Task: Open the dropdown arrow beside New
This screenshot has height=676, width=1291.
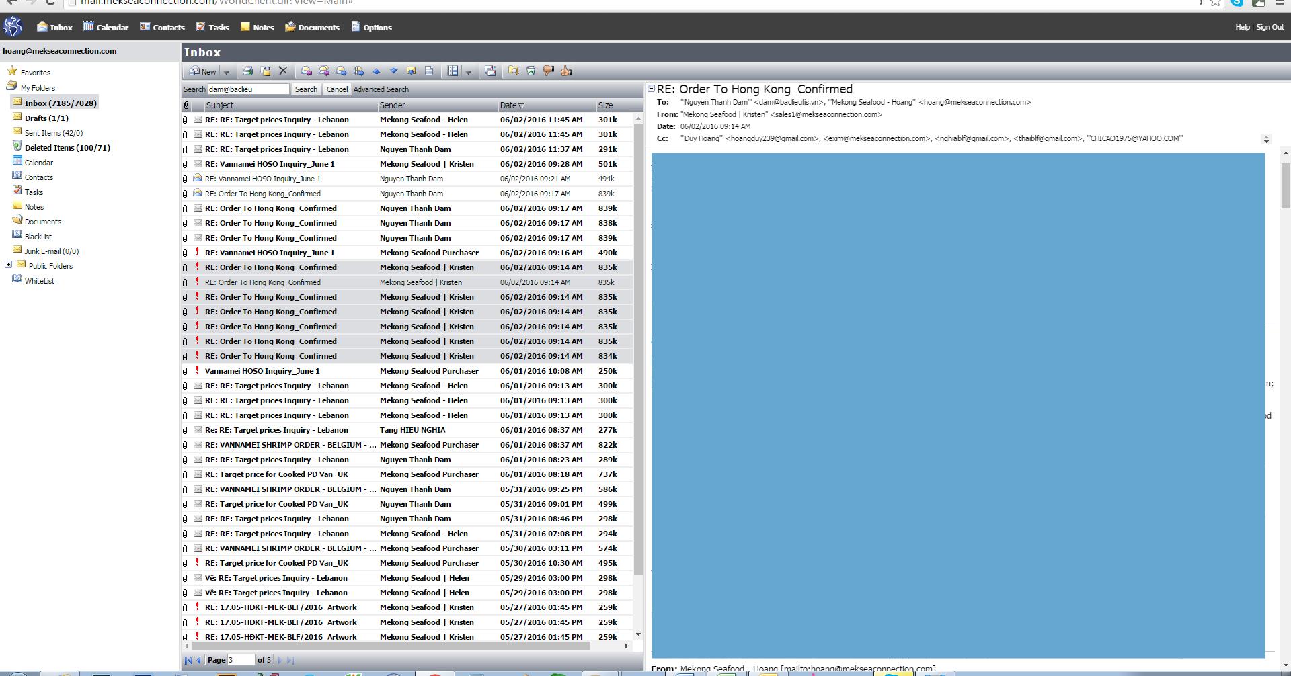Action: [x=227, y=72]
